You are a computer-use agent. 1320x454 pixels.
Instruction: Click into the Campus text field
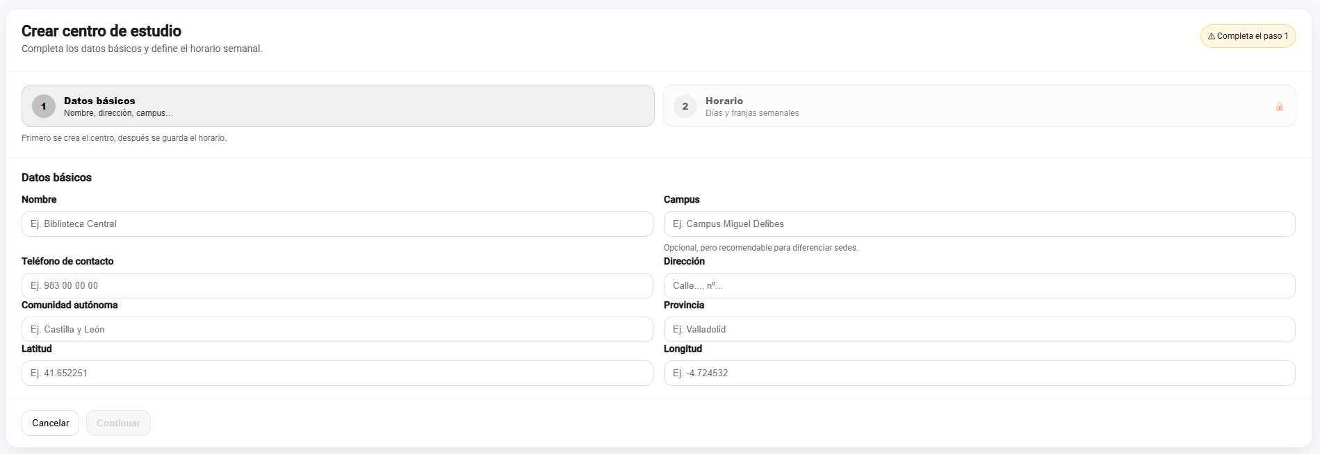[979, 224]
